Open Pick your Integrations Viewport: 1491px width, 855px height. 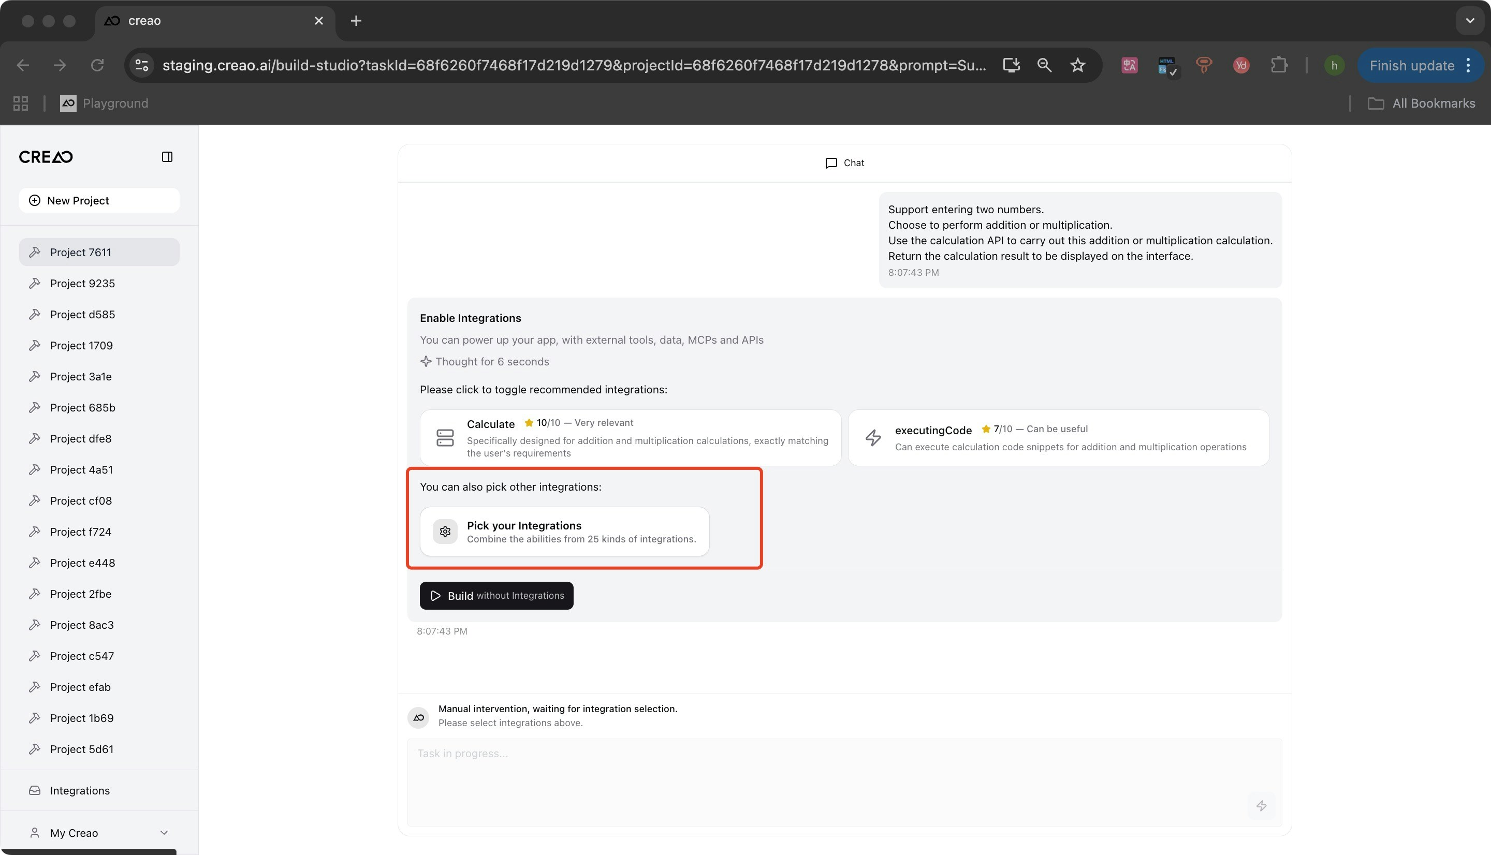(x=564, y=531)
